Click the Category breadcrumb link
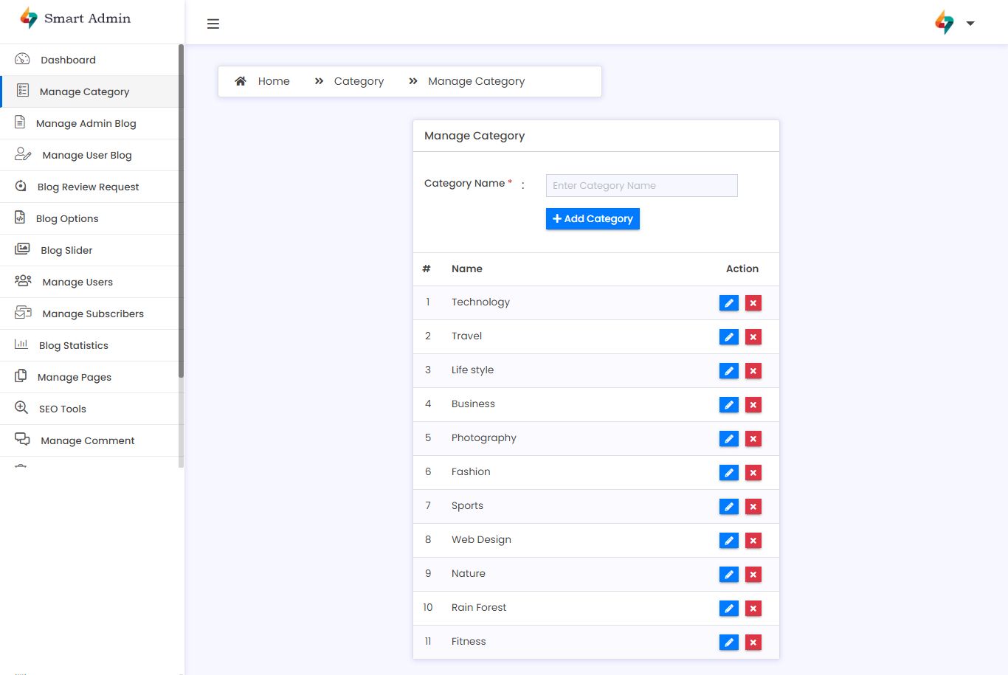This screenshot has height=675, width=1008. pyautogui.click(x=359, y=81)
